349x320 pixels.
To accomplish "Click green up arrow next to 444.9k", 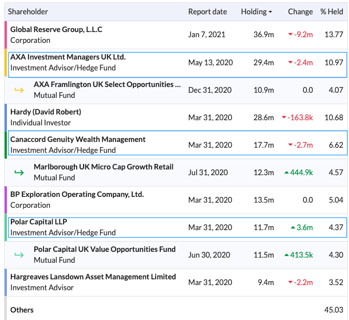I will [x=287, y=172].
